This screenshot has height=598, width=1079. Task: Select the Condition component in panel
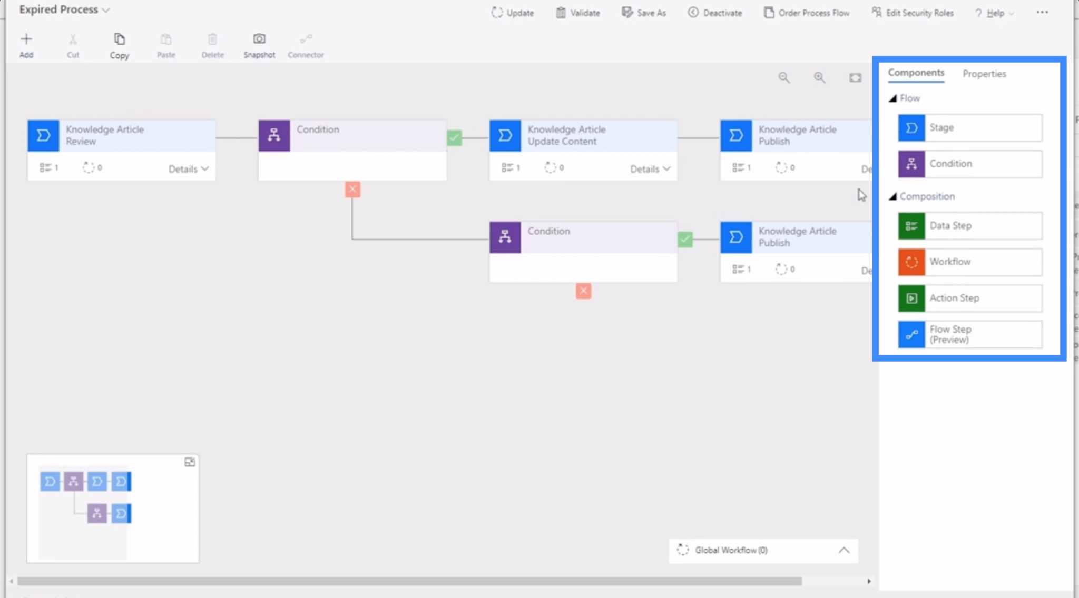(x=970, y=164)
